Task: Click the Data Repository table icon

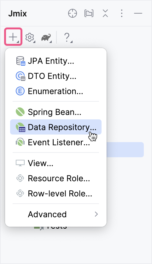Action: tap(20, 127)
